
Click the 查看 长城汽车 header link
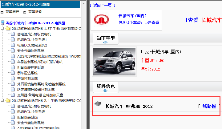[x=204, y=20]
